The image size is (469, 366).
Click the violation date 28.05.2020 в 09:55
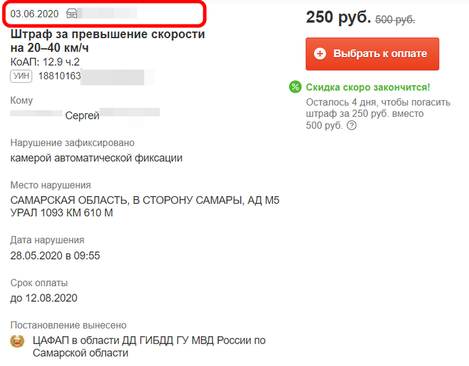(x=55, y=255)
